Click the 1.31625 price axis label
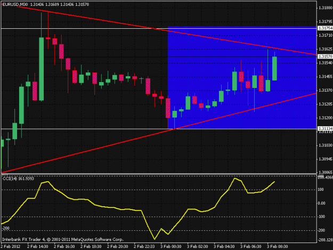Screen dimensions: 333x250 tap(326, 49)
